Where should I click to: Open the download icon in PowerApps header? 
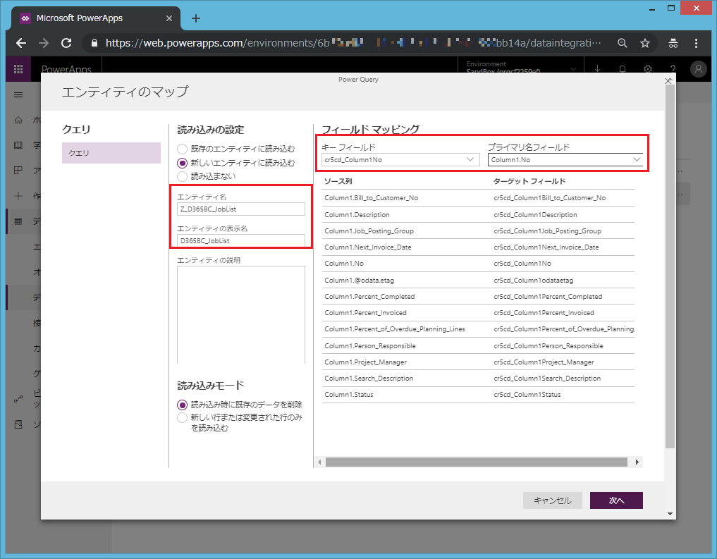click(x=597, y=68)
